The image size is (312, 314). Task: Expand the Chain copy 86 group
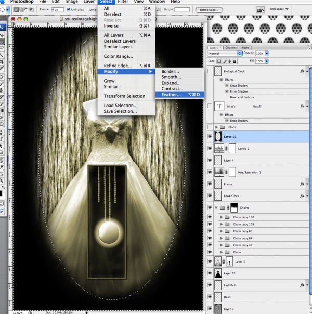click(222, 231)
